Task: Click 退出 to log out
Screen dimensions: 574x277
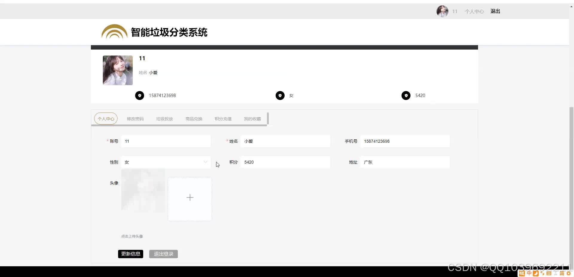Action: tap(495, 11)
